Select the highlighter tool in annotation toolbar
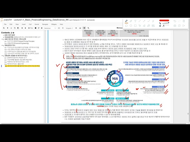Image resolution: width=190 pixels, height=142 pixels. (x=131, y=21)
